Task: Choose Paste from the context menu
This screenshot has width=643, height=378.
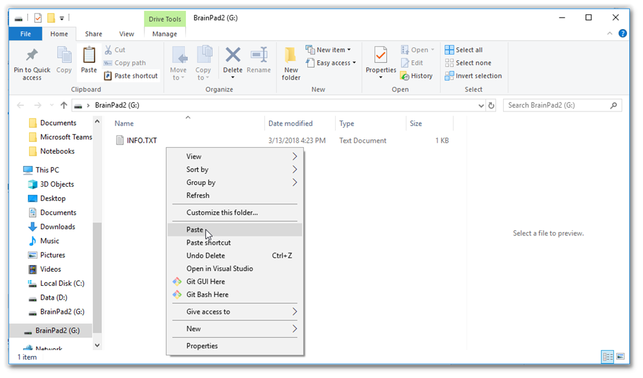Action: pos(195,230)
